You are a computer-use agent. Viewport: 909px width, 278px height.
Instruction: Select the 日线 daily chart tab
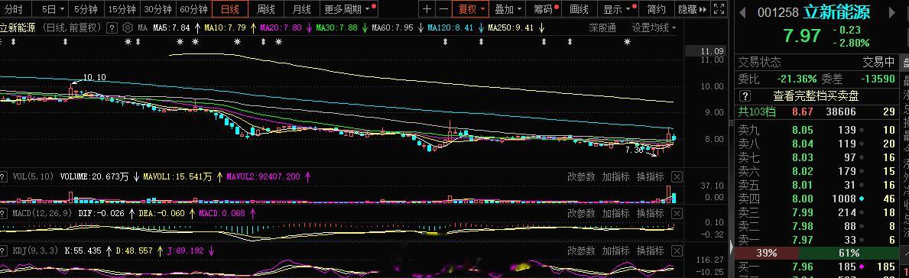pos(230,8)
